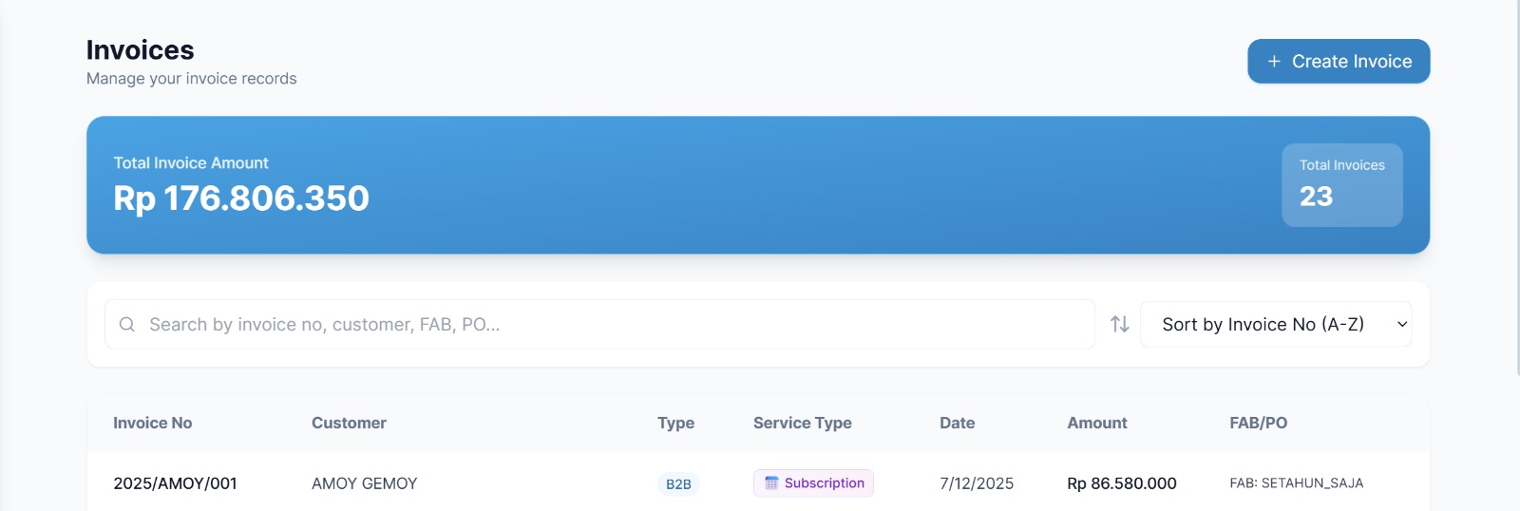The height and width of the screenshot is (511, 1520).
Task: Click FAB: SETAHUN_SAJA cell
Action: [x=1296, y=483]
